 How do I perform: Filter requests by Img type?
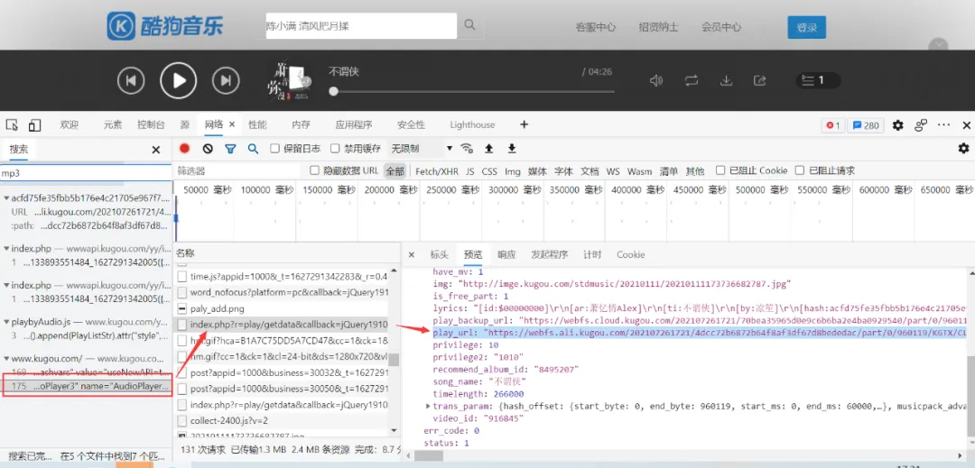click(x=513, y=170)
